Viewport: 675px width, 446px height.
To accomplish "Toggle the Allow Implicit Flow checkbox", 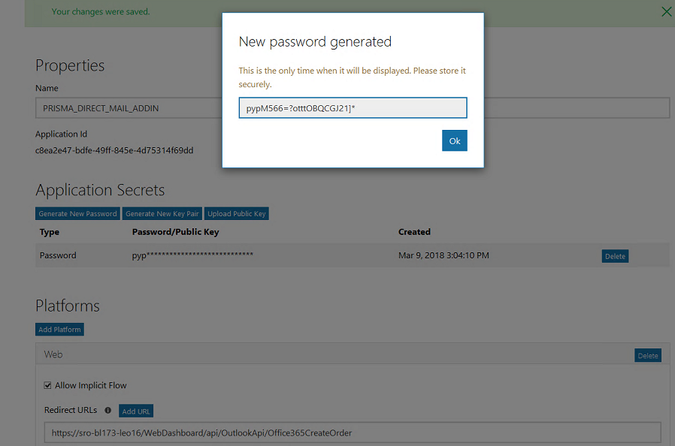I will click(48, 386).
